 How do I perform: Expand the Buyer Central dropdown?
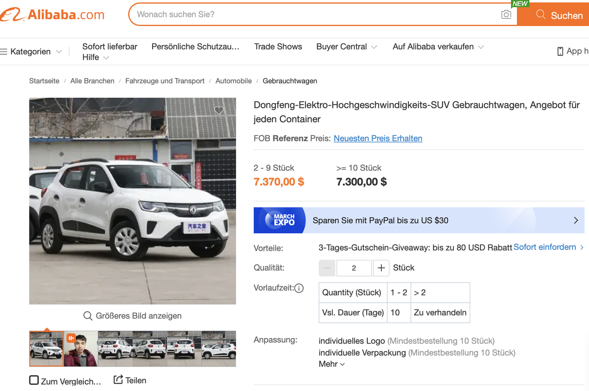[x=347, y=47]
